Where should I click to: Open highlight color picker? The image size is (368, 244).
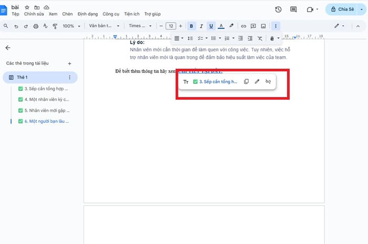pos(231,26)
